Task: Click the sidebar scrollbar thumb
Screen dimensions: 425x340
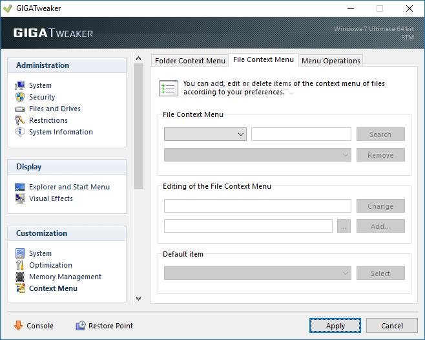Action: [138, 126]
